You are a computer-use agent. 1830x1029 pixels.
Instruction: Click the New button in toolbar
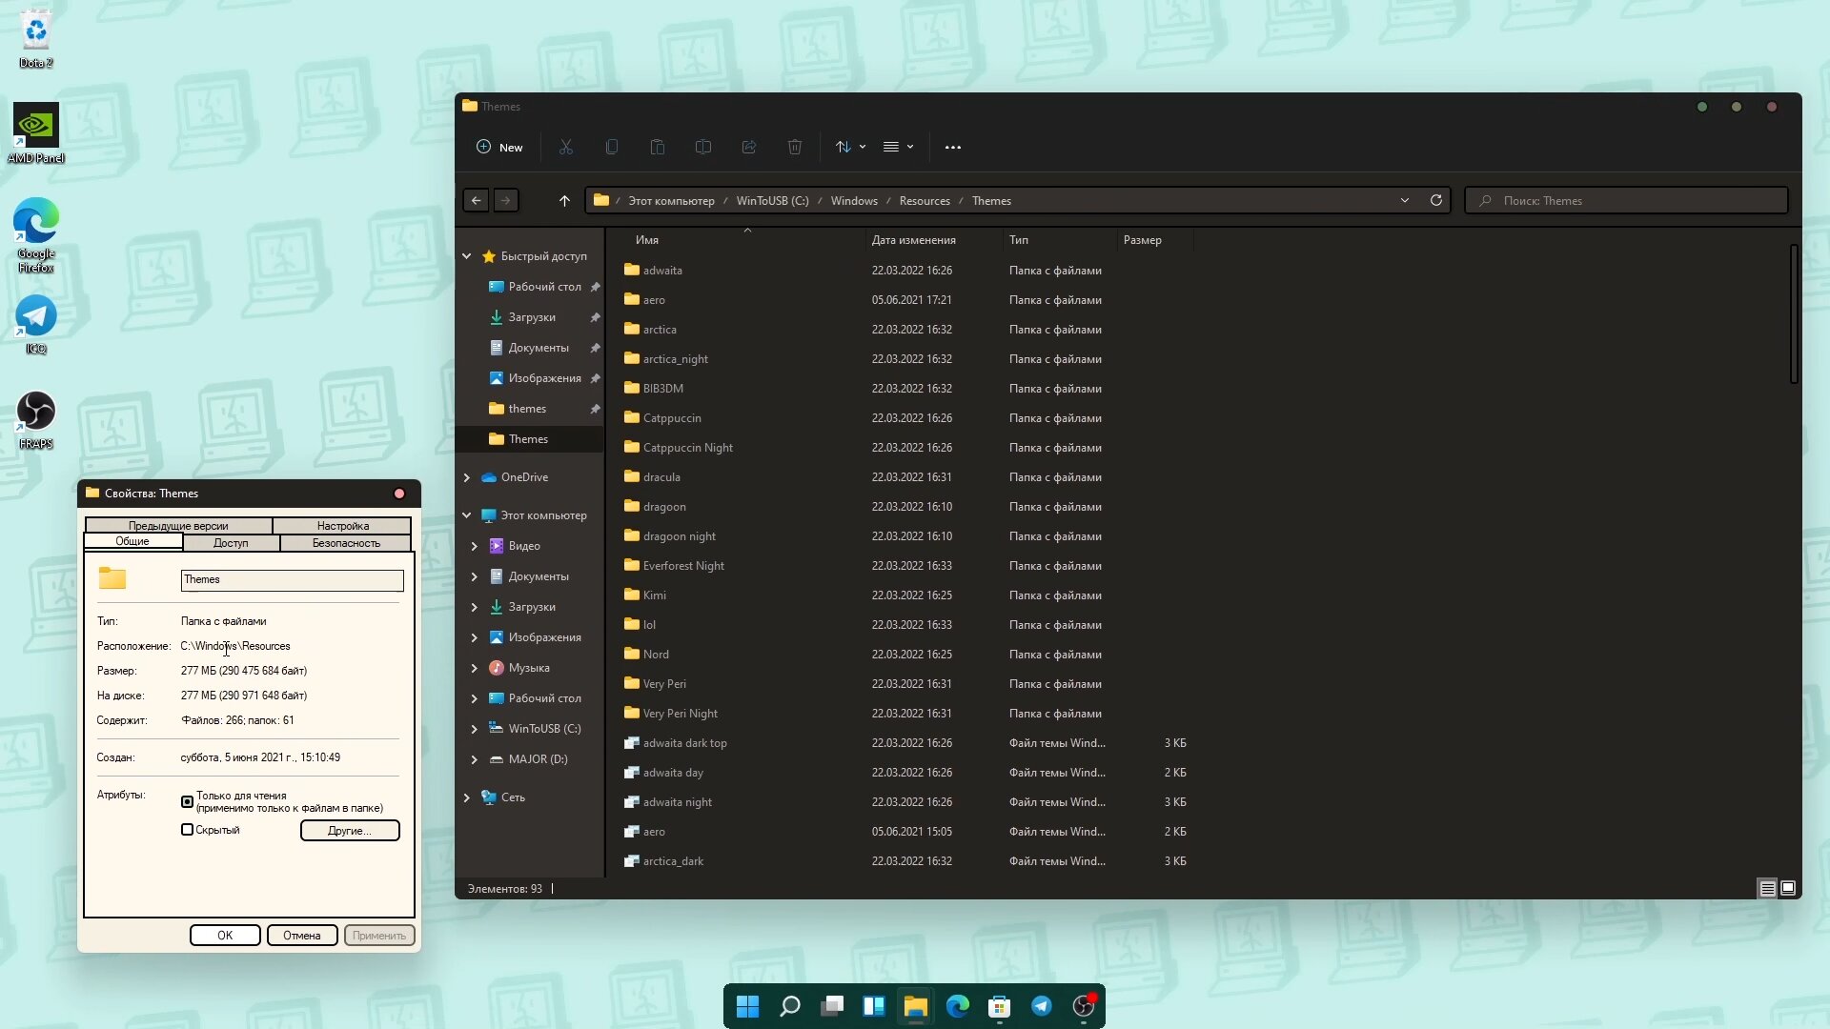(x=499, y=147)
